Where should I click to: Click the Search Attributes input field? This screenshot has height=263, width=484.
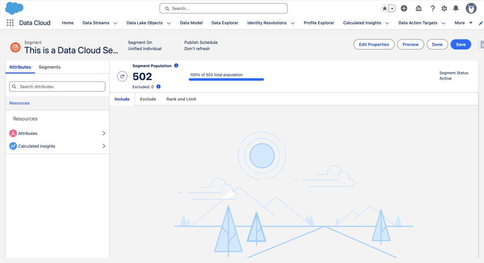(57, 87)
